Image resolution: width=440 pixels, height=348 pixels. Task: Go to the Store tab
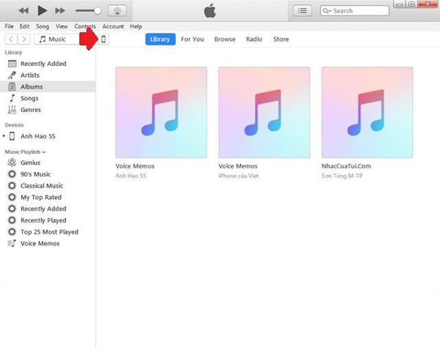(x=280, y=39)
